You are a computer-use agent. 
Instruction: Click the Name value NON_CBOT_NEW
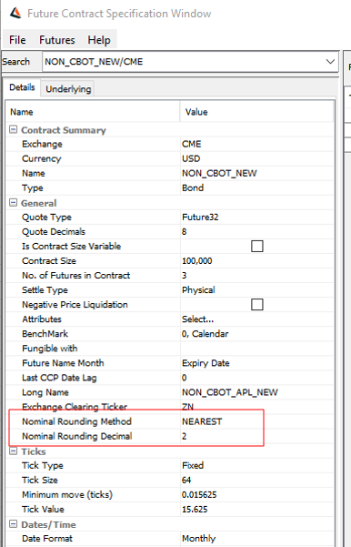[x=219, y=173]
